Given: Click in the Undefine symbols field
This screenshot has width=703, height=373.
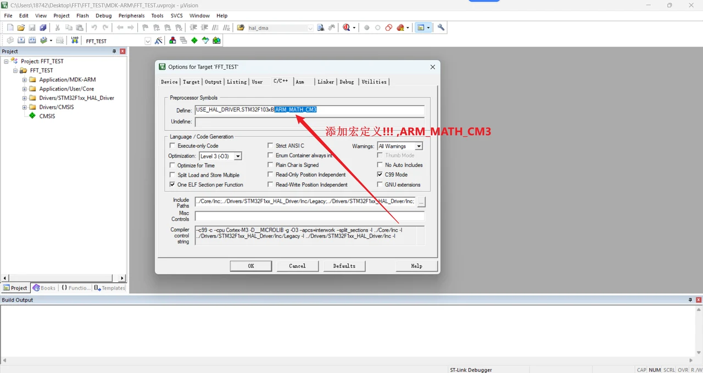Looking at the screenshot, I should (310, 121).
